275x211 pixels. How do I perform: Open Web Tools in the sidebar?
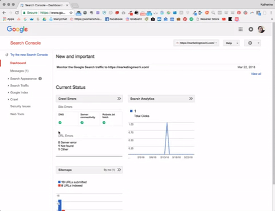[x=17, y=114]
